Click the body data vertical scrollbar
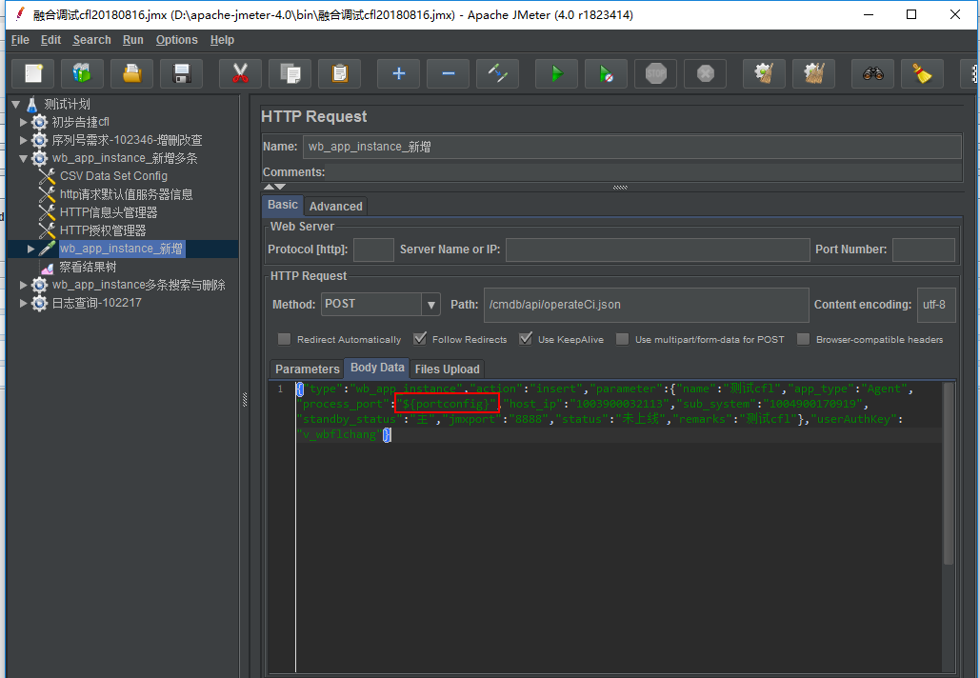Screen dimensions: 980x678 coord(949,474)
